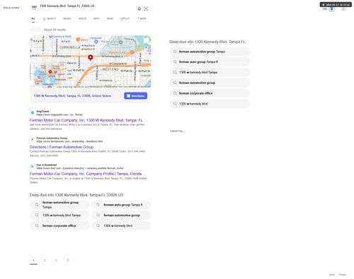Open the rewards medal icon
354x279 pixels.
(x=331, y=9)
